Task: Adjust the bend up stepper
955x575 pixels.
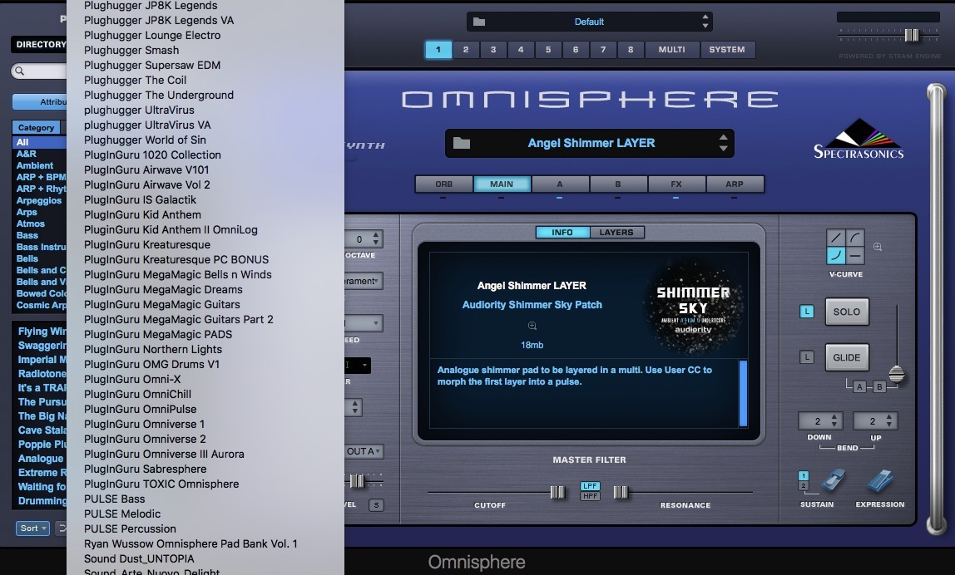Action: click(889, 420)
